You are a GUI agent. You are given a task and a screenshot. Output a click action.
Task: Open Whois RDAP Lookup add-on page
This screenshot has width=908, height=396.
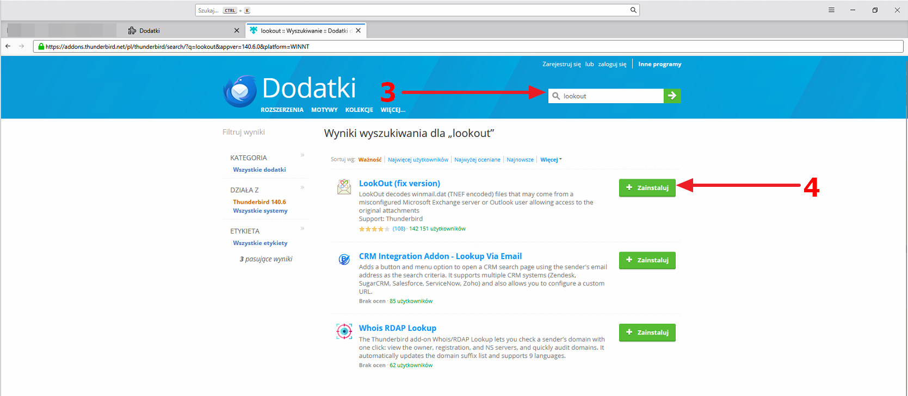[398, 328]
